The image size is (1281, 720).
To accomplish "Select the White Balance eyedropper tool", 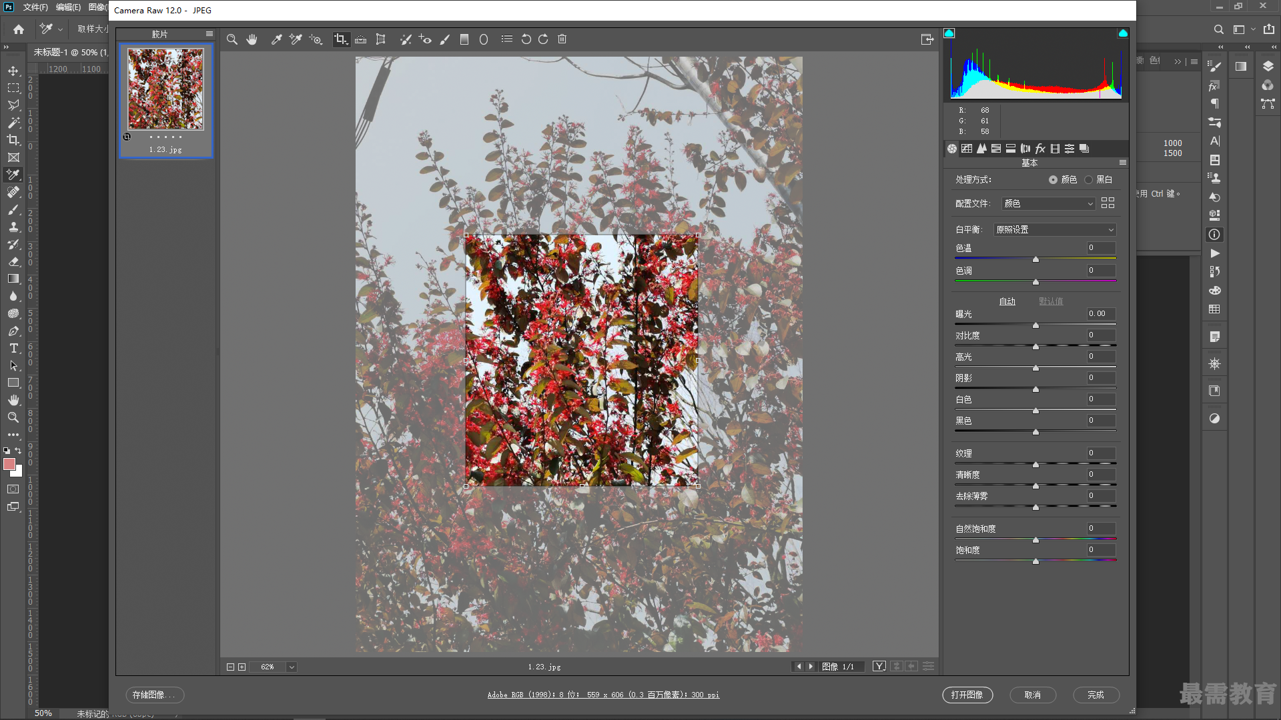I will coord(276,39).
